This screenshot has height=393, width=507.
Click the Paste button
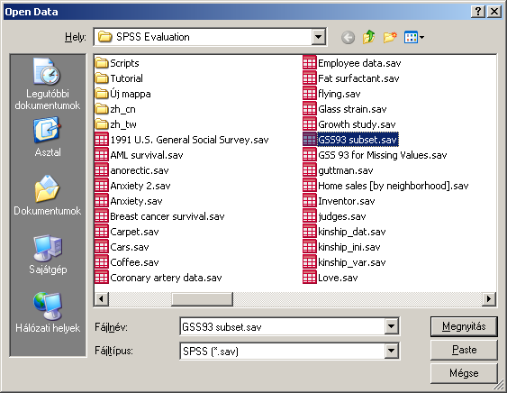pos(464,350)
